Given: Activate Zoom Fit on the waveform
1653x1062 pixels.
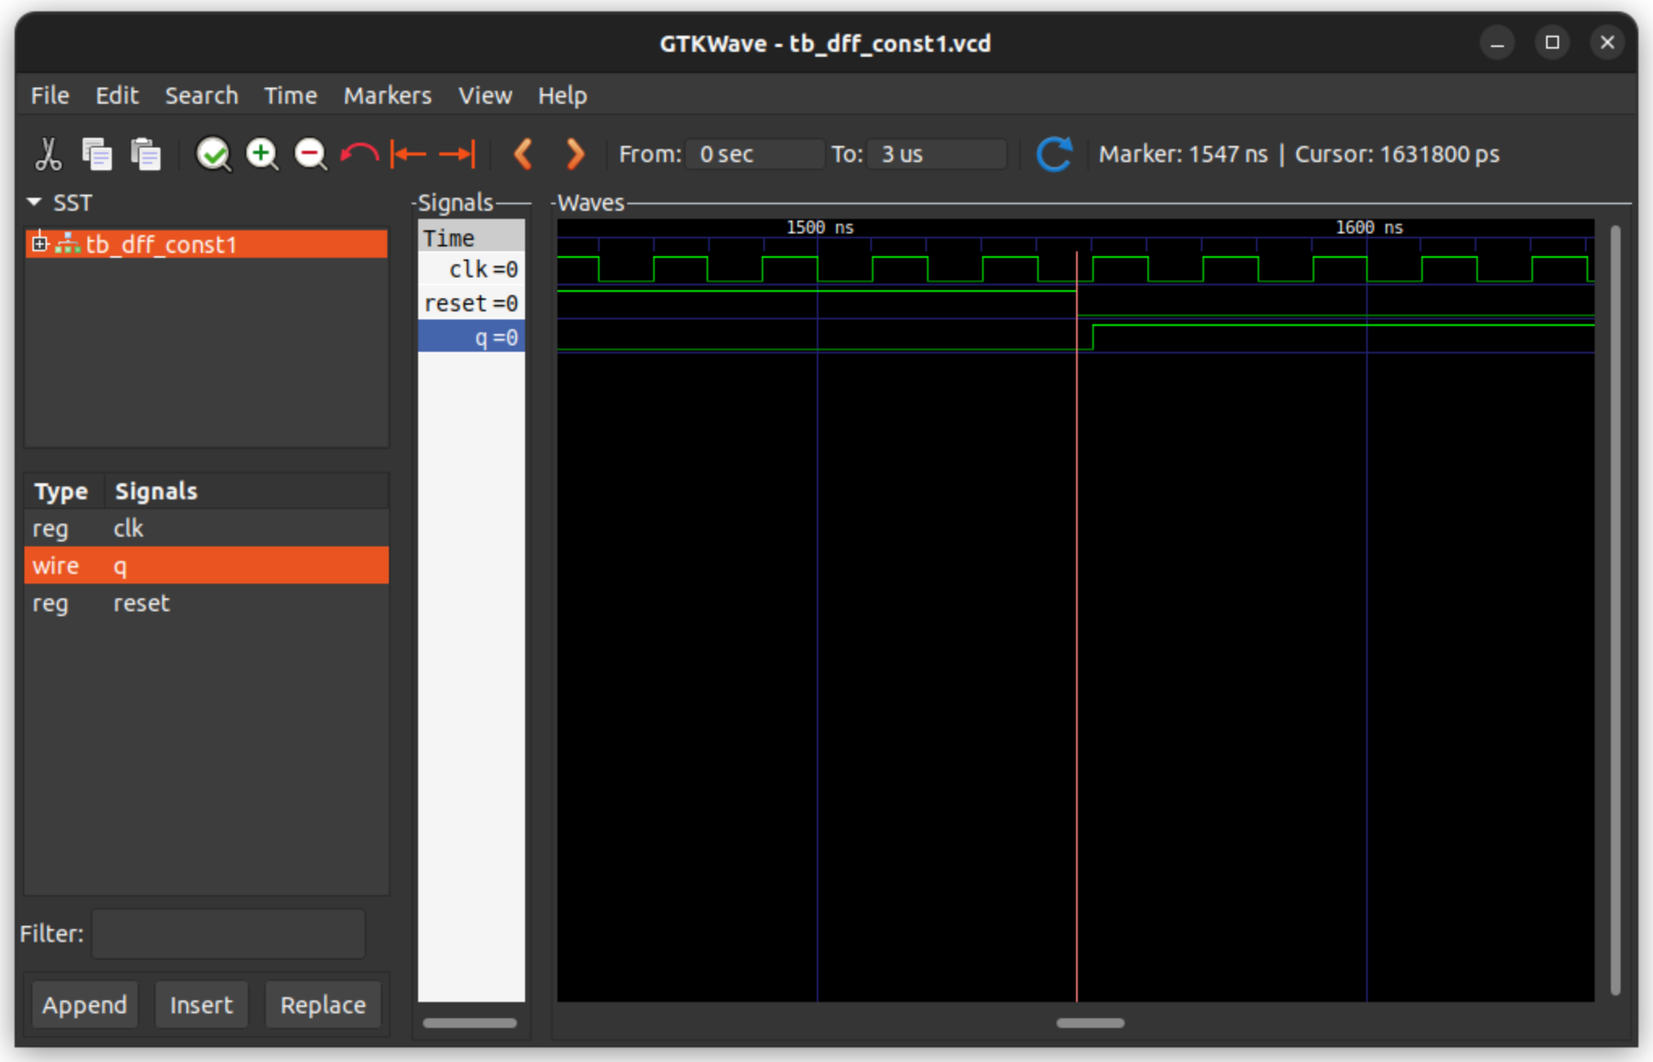Looking at the screenshot, I should (213, 154).
